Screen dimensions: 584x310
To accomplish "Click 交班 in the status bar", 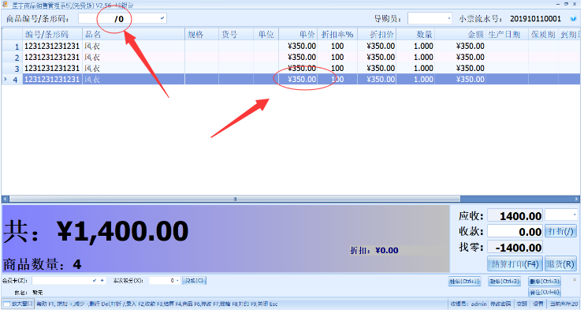I will [x=522, y=304].
